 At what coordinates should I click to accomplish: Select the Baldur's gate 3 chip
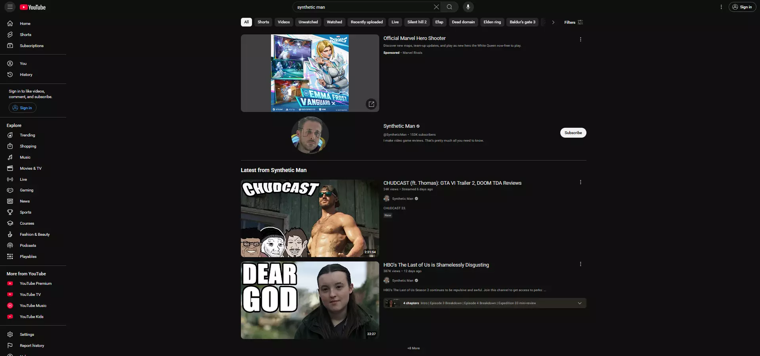[522, 22]
